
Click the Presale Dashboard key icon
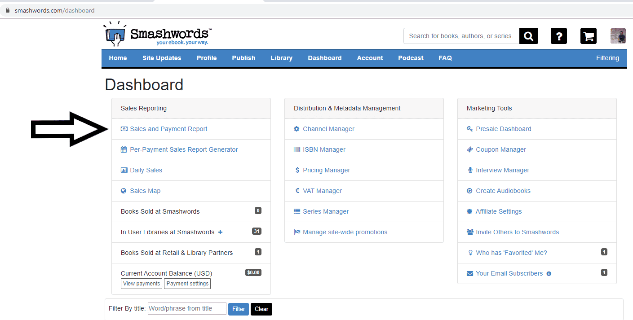coord(470,129)
